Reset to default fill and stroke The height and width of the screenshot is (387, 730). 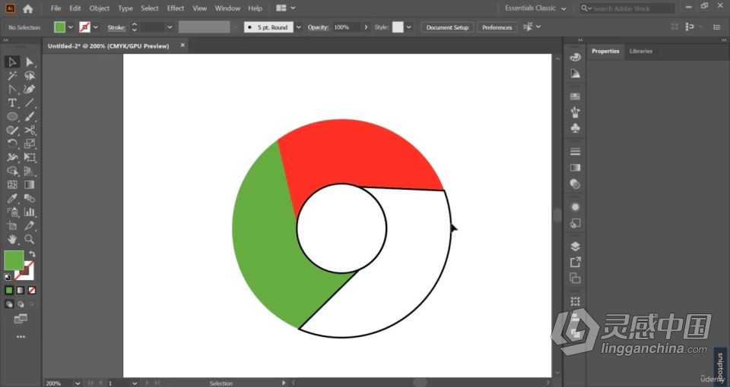pos(8,277)
